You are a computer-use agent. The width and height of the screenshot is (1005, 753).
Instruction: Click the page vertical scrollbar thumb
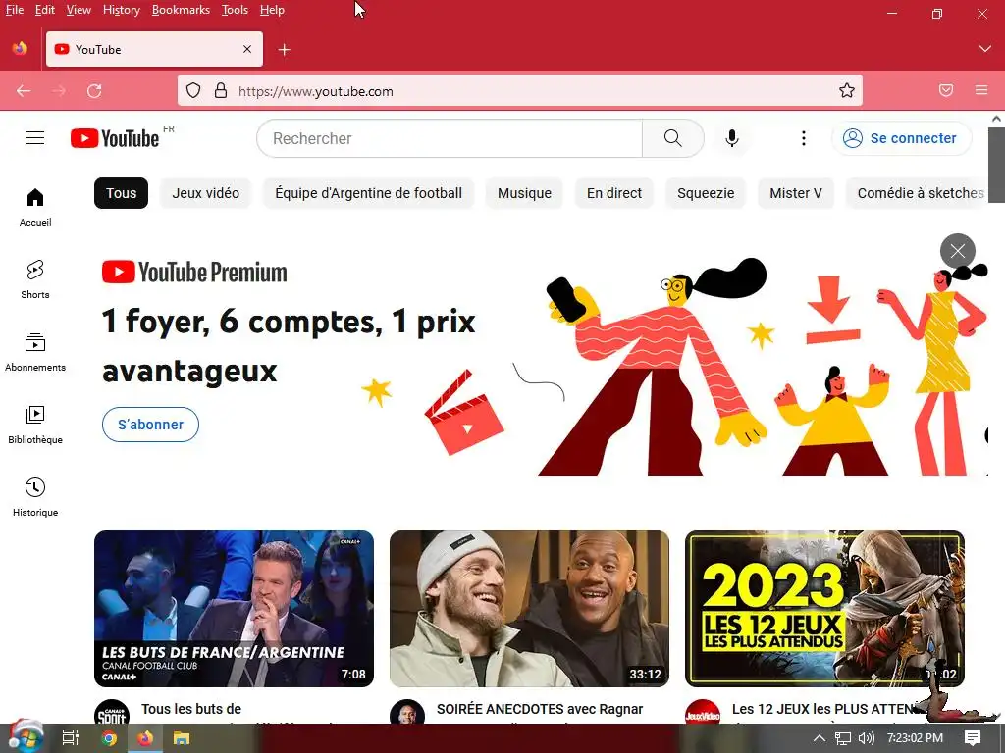pos(996,165)
